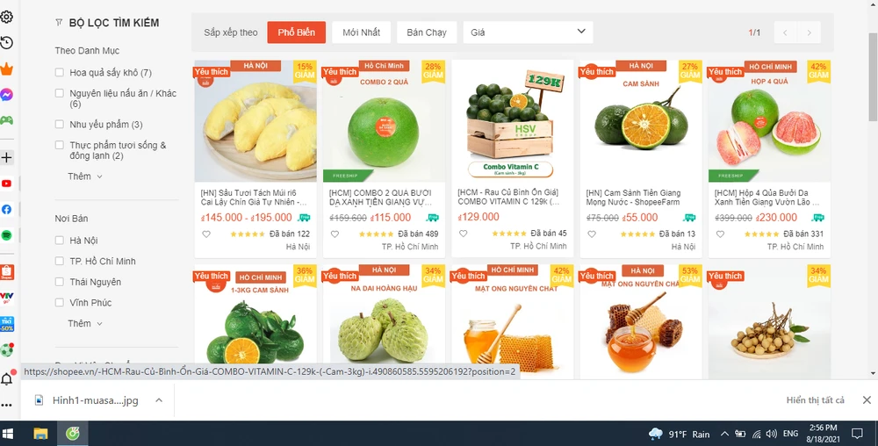Viewport: 878px width, 446px height.
Task: Click the plus icon to add a sidebar shortcut
Action: 7,158
